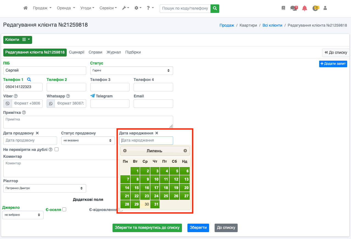
Task: Click the Додати запит button
Action: tap(333, 64)
